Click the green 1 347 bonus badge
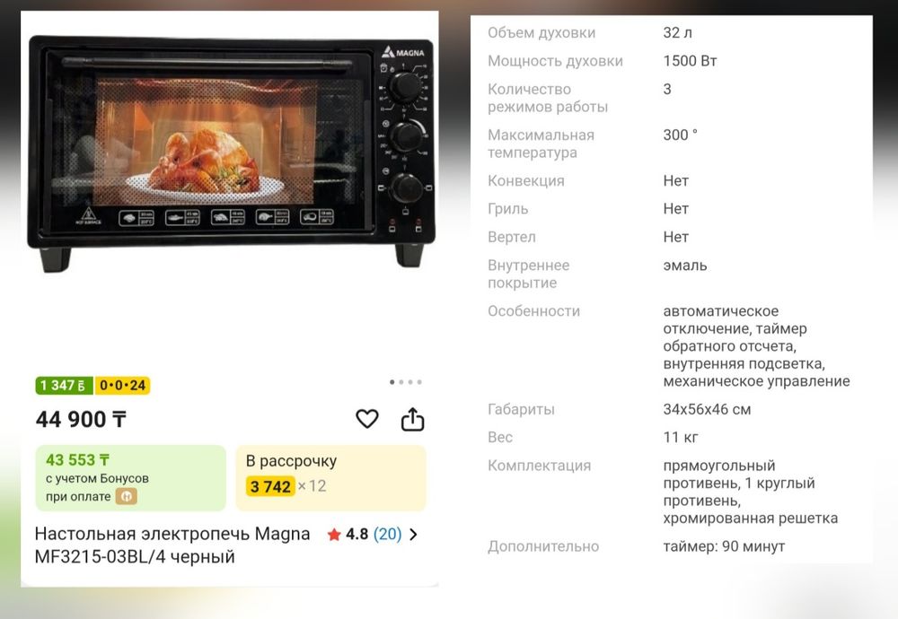 click(x=64, y=386)
